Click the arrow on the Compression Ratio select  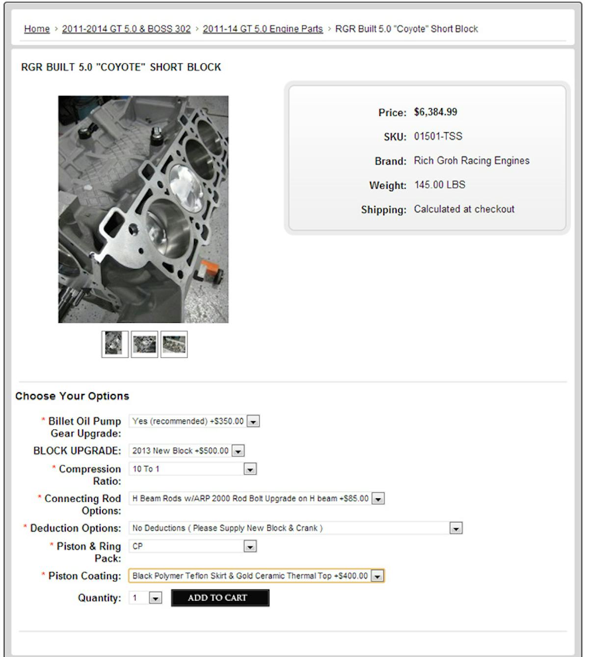pyautogui.click(x=250, y=469)
